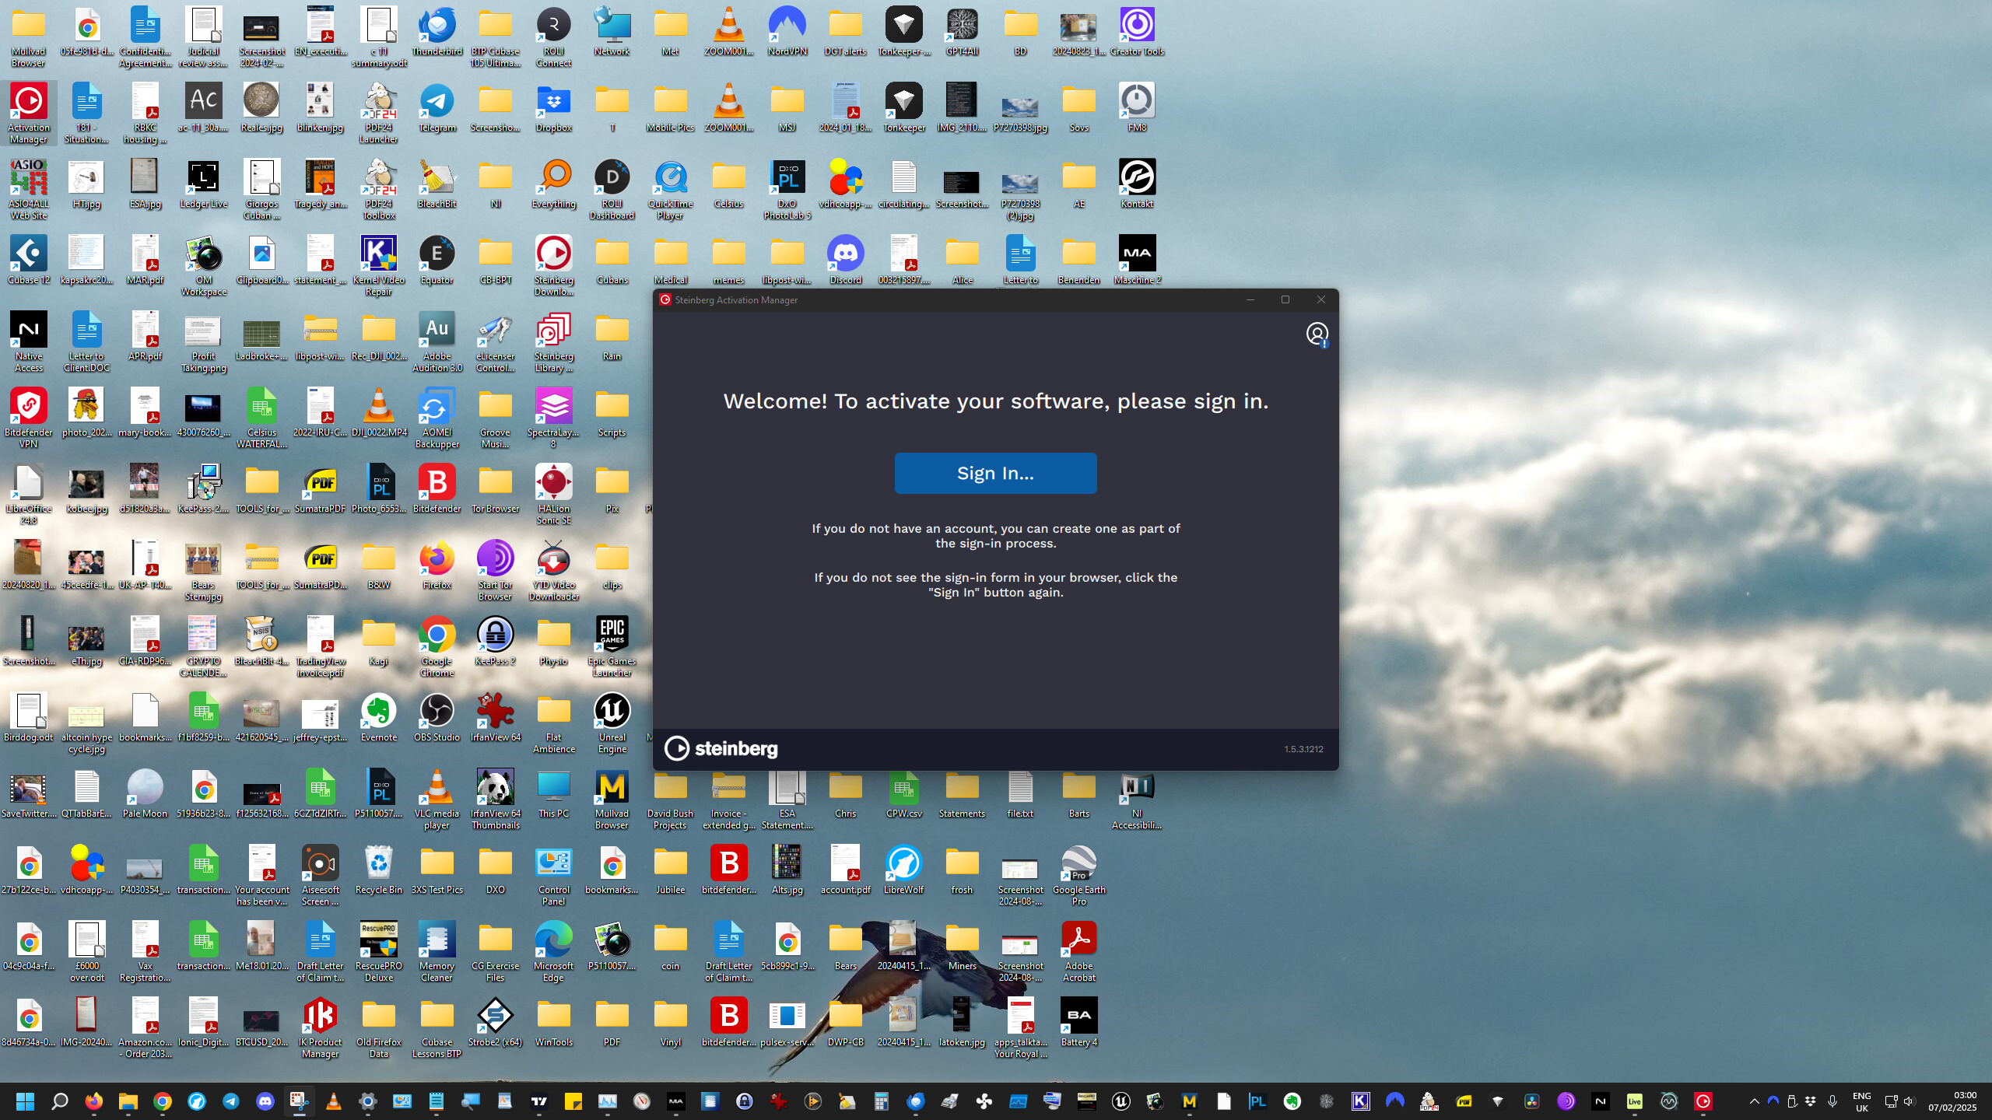Select the Everything search desktop icon
The image size is (1992, 1120).
(x=554, y=184)
